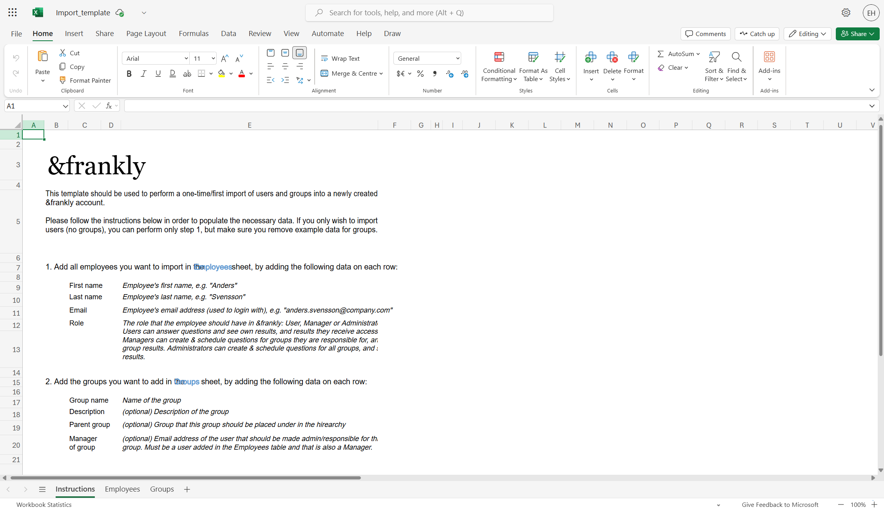884x510 pixels.
Task: Open the Name Box dropdown arrow
Action: [65, 106]
